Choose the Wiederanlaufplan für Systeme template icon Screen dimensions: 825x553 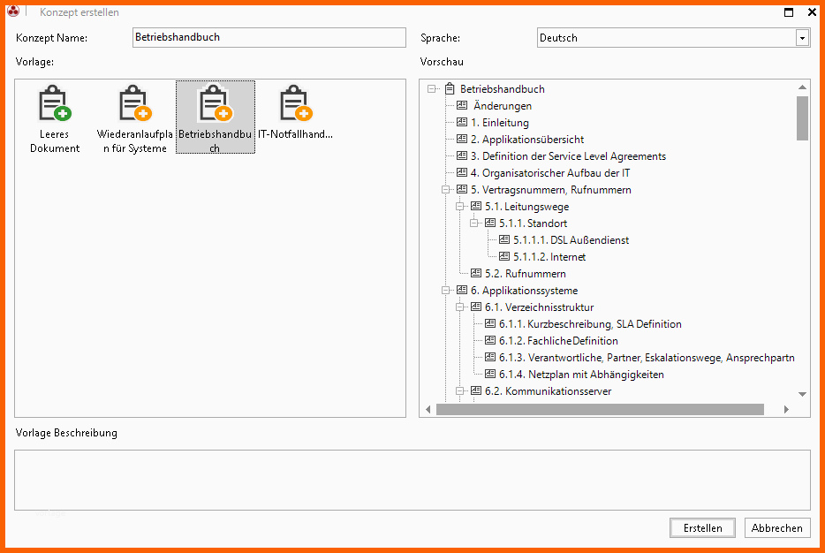(x=134, y=104)
